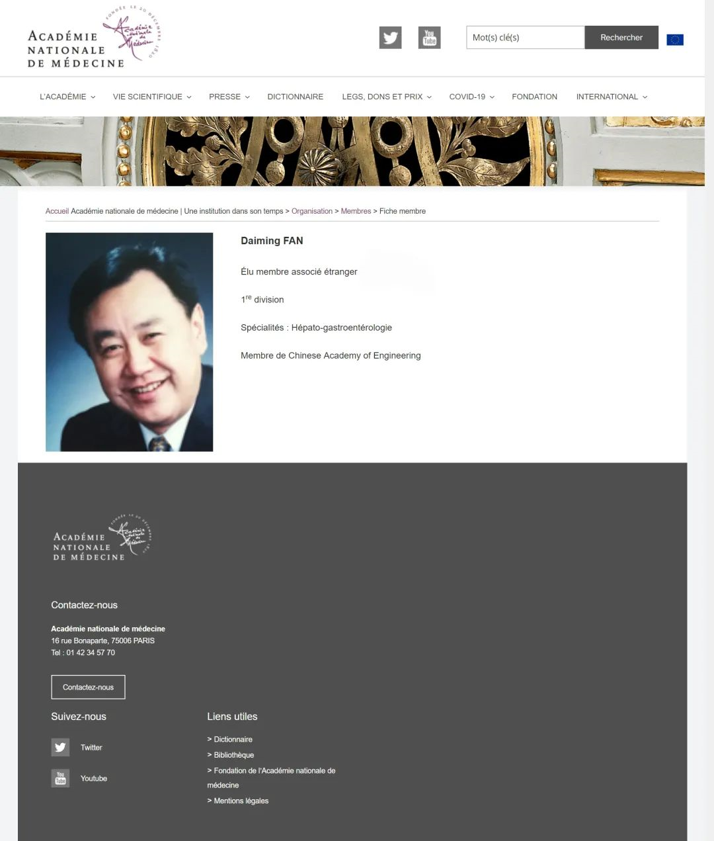Click the footer YouTube icon

tap(60, 778)
